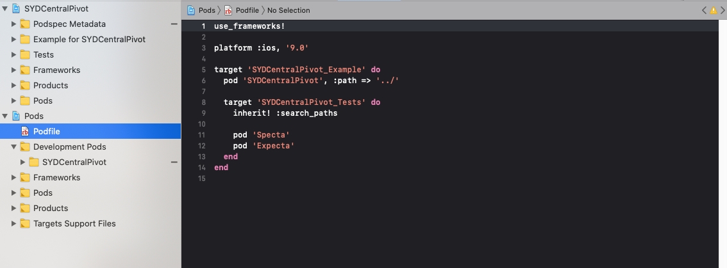The image size is (727, 268).
Task: Click the Pods project icon in jump bar
Action: (x=191, y=10)
